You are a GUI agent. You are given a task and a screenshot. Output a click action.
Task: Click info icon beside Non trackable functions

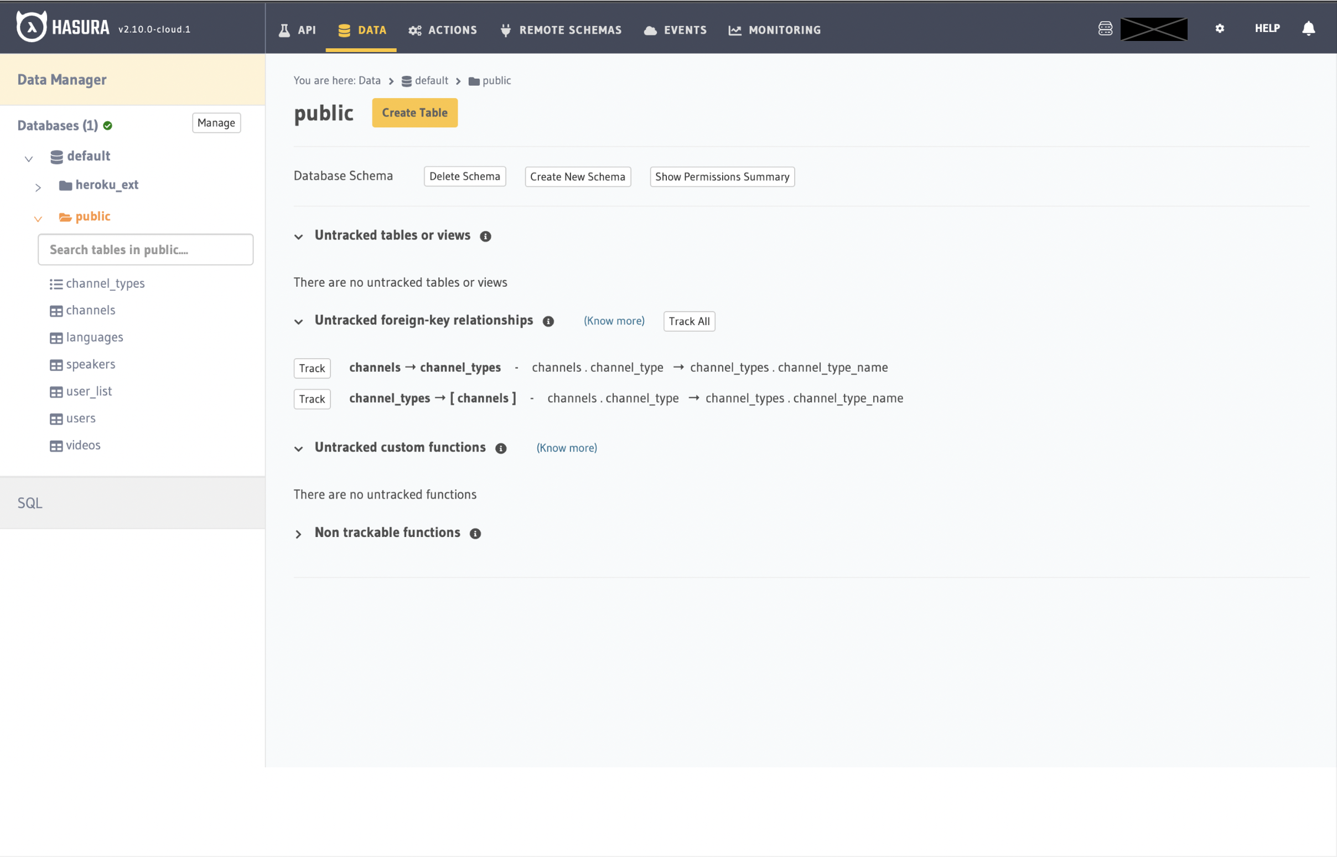tap(475, 534)
